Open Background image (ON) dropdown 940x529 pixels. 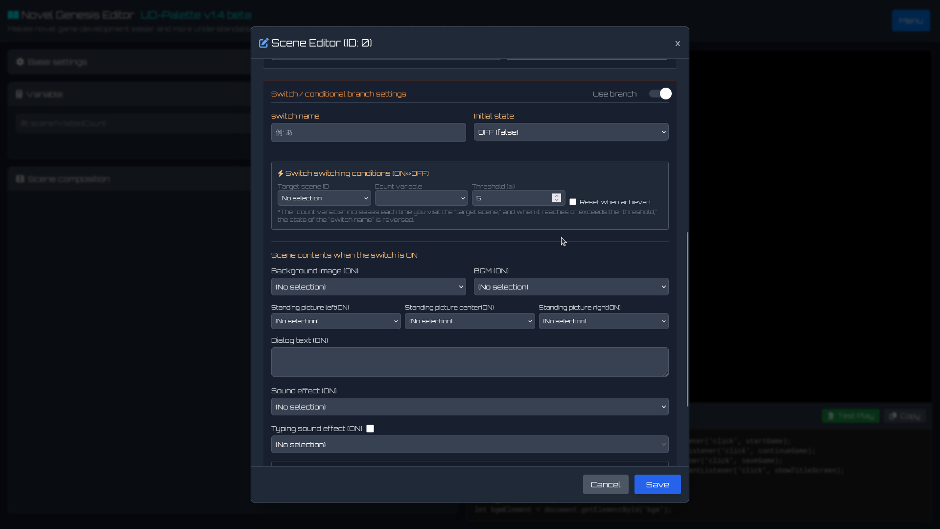point(368,287)
